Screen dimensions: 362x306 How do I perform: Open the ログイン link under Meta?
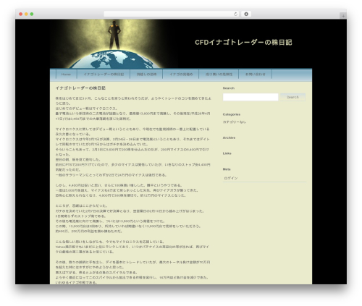(231, 178)
